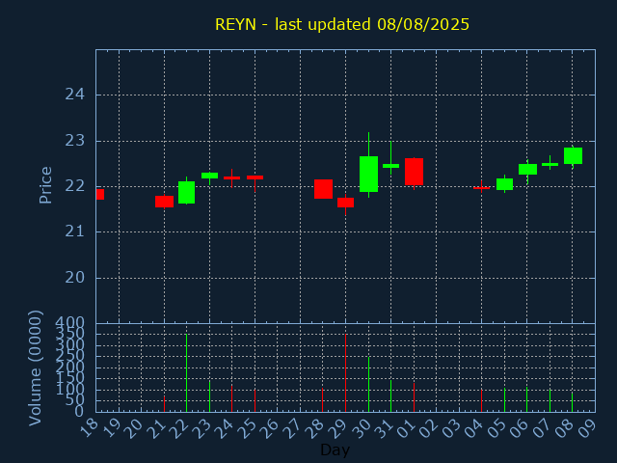
Task: Select the Volume (0000) axis title
Action: click(35, 368)
